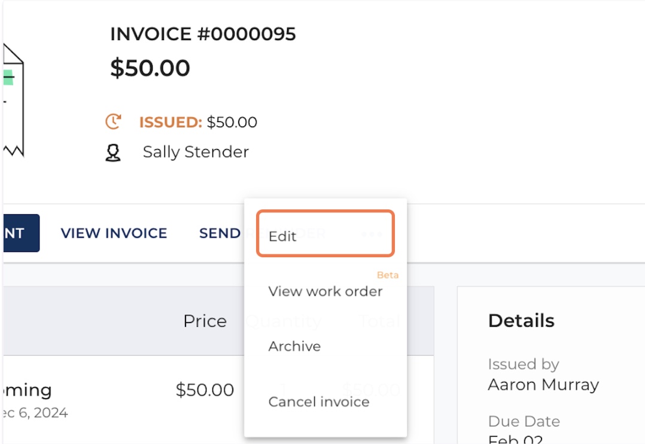Click the orange Beta badge

click(387, 275)
